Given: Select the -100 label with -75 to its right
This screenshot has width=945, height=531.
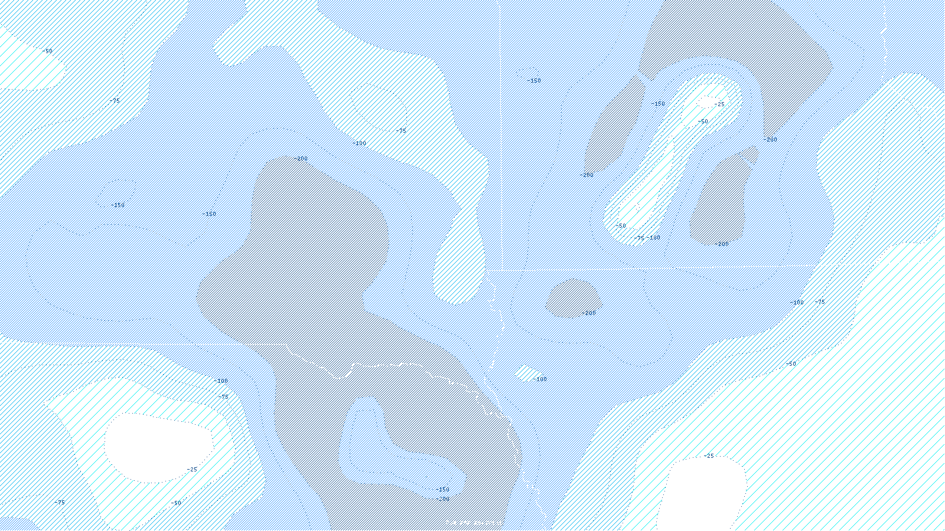Looking at the screenshot, I should pos(797,303).
